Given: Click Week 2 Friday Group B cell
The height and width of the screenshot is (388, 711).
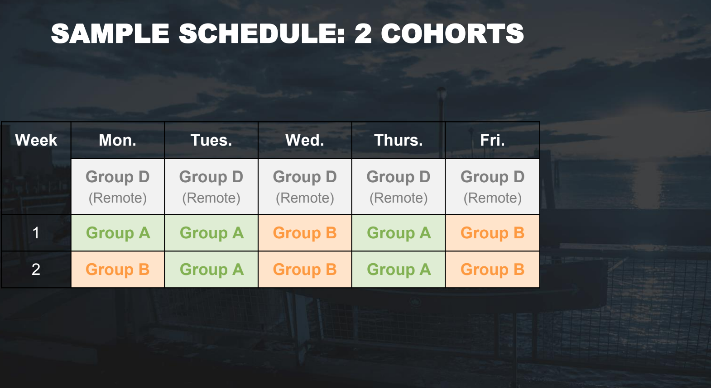Looking at the screenshot, I should (x=492, y=270).
